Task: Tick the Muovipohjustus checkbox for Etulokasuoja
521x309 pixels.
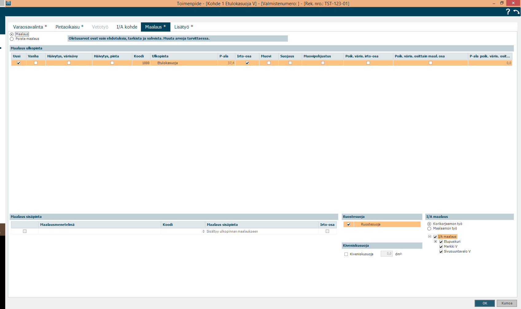Action: click(323, 63)
